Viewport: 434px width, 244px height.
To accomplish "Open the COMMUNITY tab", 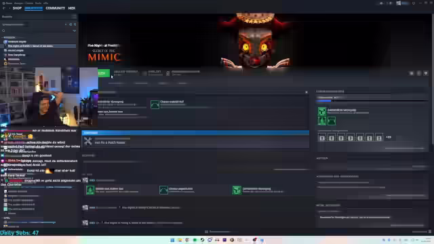I will pyautogui.click(x=55, y=8).
